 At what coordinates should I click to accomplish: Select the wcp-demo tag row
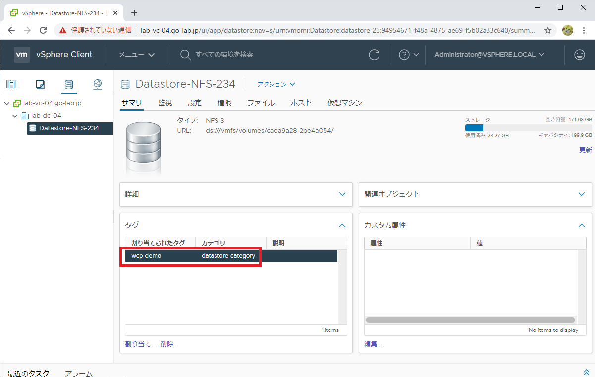(x=231, y=256)
